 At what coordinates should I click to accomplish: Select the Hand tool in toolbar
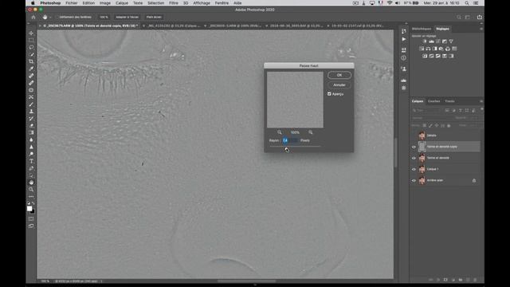(31, 183)
